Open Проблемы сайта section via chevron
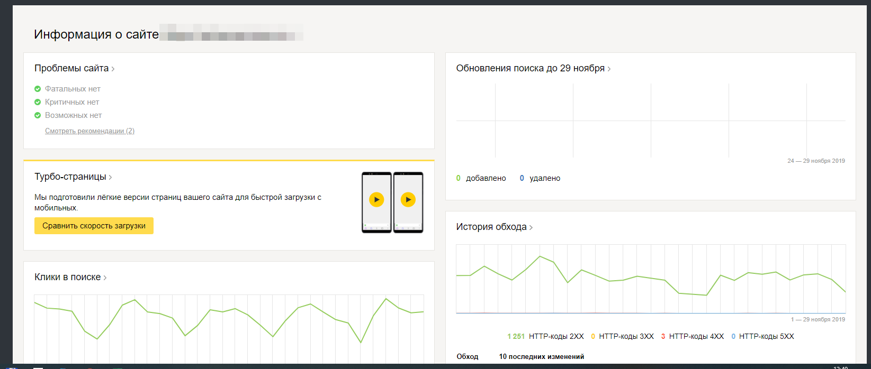Screen dimensions: 871x369 tap(113, 69)
